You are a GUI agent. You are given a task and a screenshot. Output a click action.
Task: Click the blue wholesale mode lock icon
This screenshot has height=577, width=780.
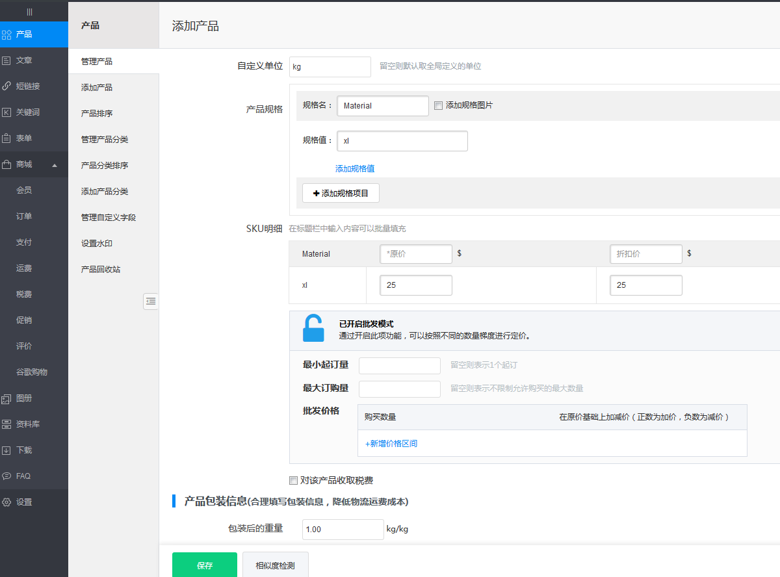coord(313,329)
